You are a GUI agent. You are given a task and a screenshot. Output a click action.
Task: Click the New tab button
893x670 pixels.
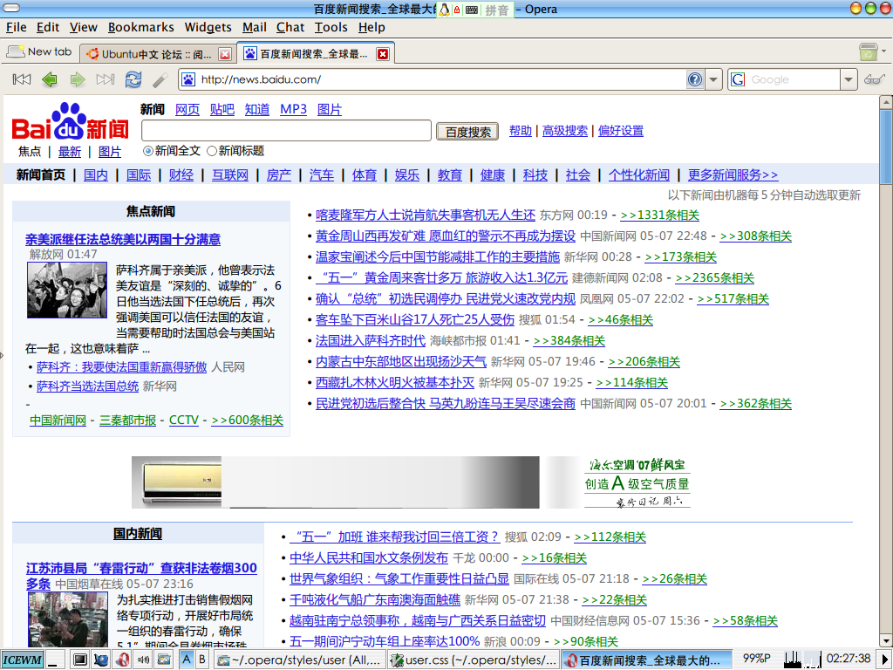39,51
